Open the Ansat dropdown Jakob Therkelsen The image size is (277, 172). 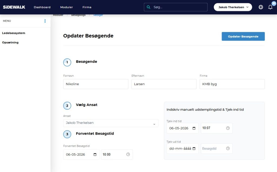click(x=111, y=123)
